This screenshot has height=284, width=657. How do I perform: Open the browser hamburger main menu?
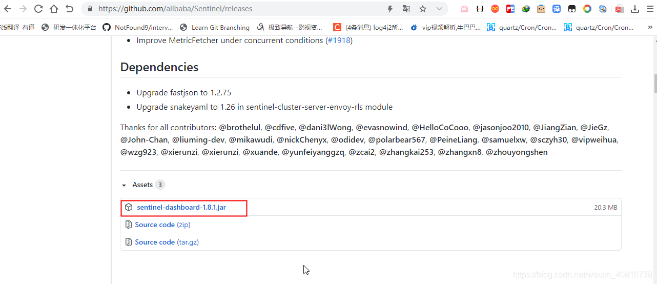(650, 9)
